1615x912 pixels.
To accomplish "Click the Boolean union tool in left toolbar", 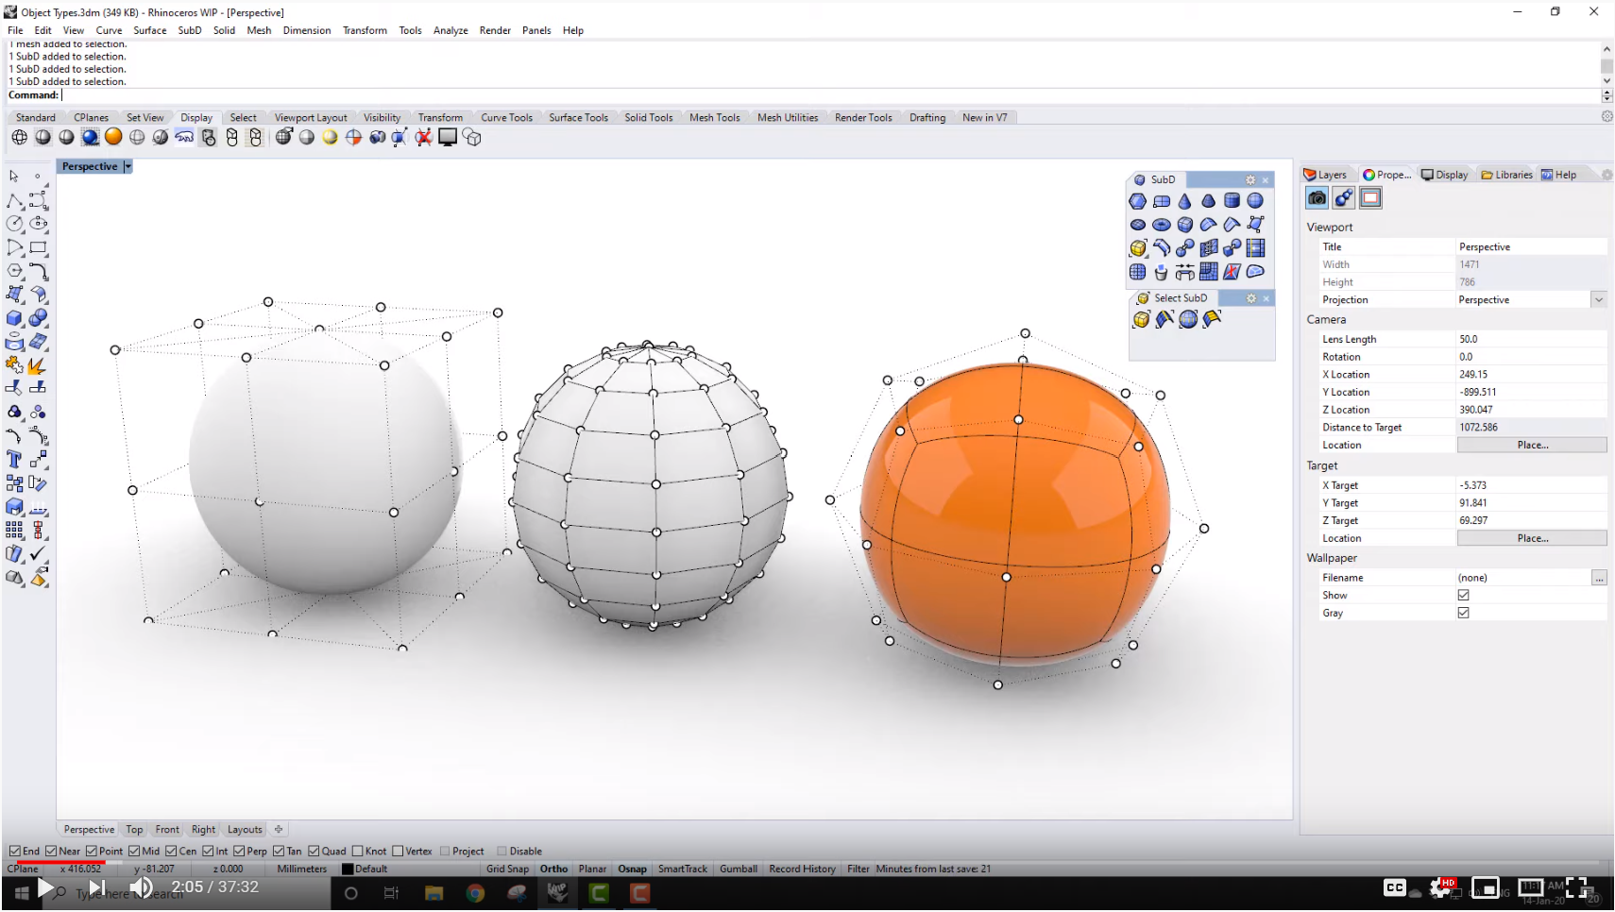I will [x=38, y=318].
